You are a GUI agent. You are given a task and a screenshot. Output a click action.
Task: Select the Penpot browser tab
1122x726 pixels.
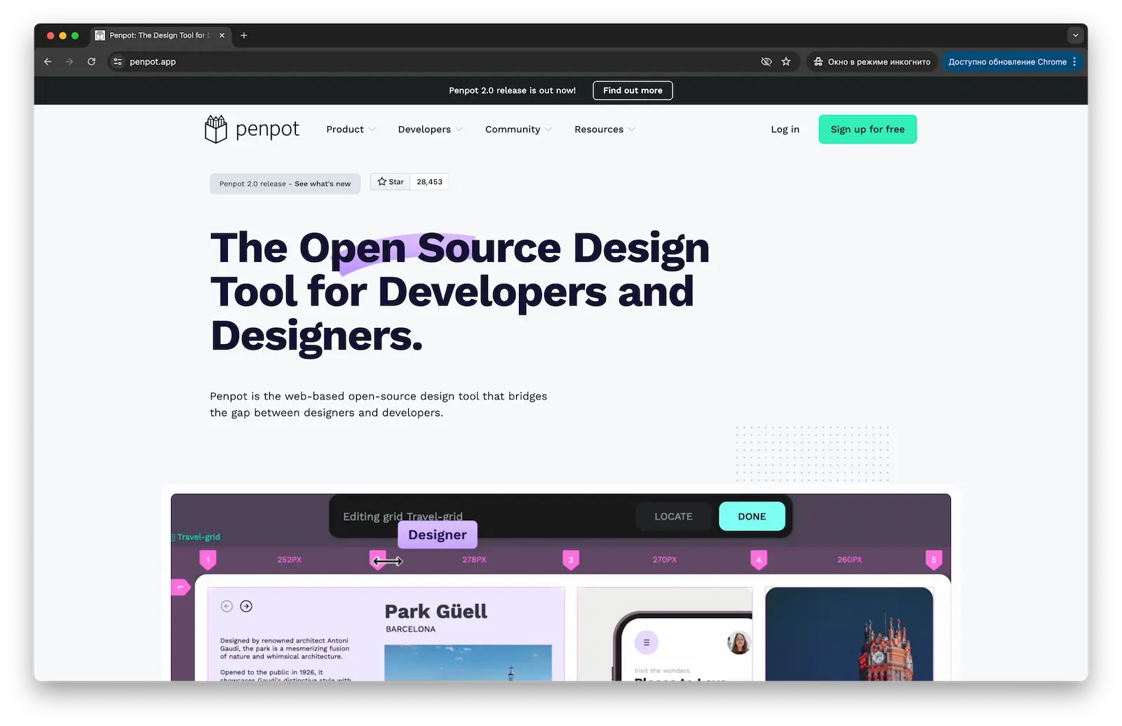point(160,35)
